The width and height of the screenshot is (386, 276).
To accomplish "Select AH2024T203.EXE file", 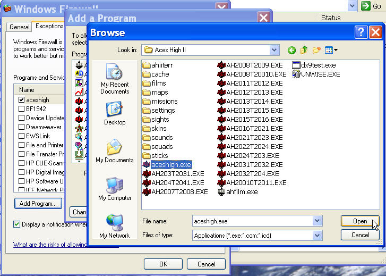I will [x=248, y=156].
